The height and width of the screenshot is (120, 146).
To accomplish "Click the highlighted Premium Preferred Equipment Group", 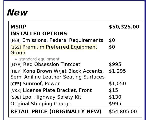I will pos(54,50).
